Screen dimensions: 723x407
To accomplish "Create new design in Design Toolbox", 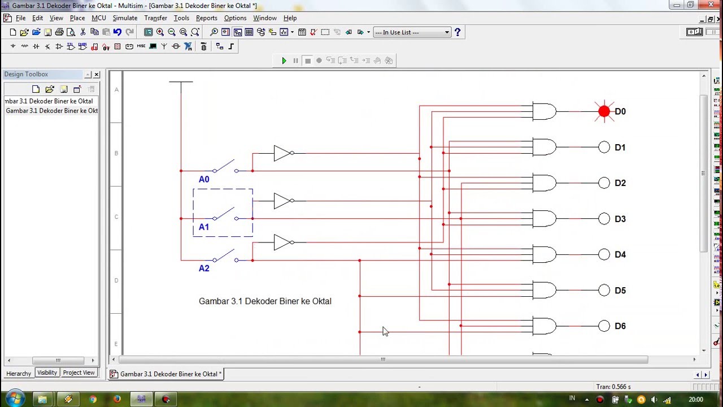I will tap(36, 89).
